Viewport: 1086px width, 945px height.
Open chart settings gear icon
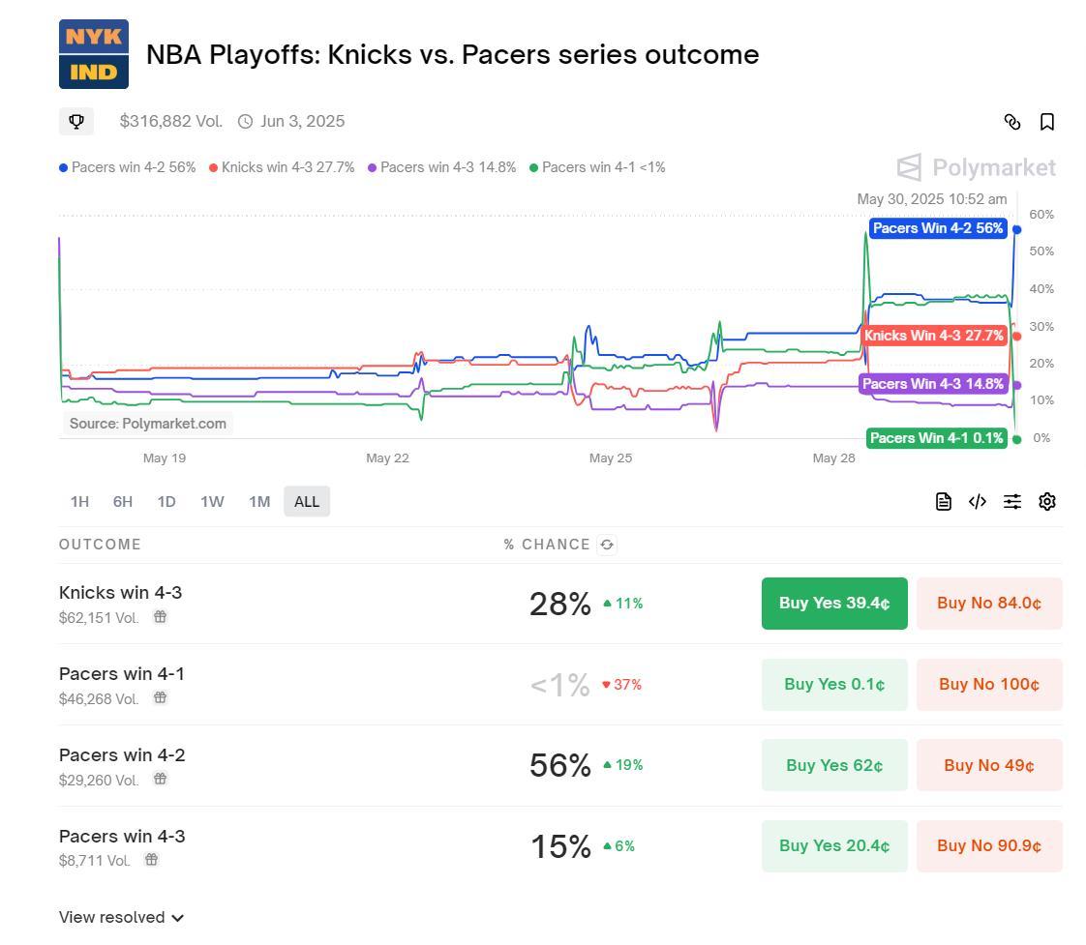(x=1046, y=501)
